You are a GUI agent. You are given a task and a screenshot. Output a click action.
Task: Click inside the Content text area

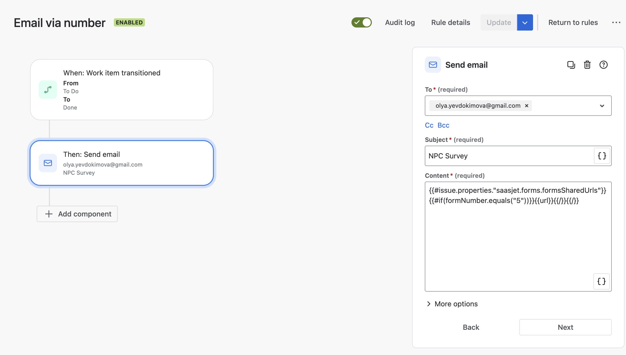pyautogui.click(x=509, y=242)
